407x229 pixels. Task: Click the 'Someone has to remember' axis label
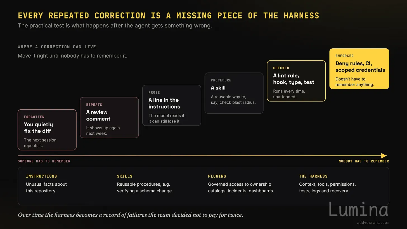tap(44, 161)
